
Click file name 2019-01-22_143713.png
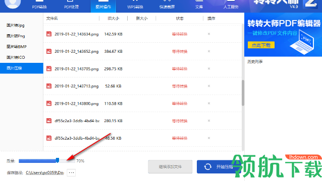tap(76, 86)
